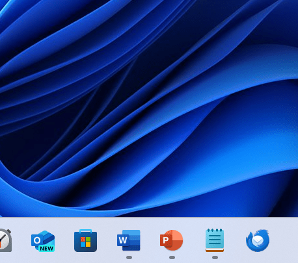Click the blue W tile on Word icon
298x263 pixels.
[x=123, y=240]
